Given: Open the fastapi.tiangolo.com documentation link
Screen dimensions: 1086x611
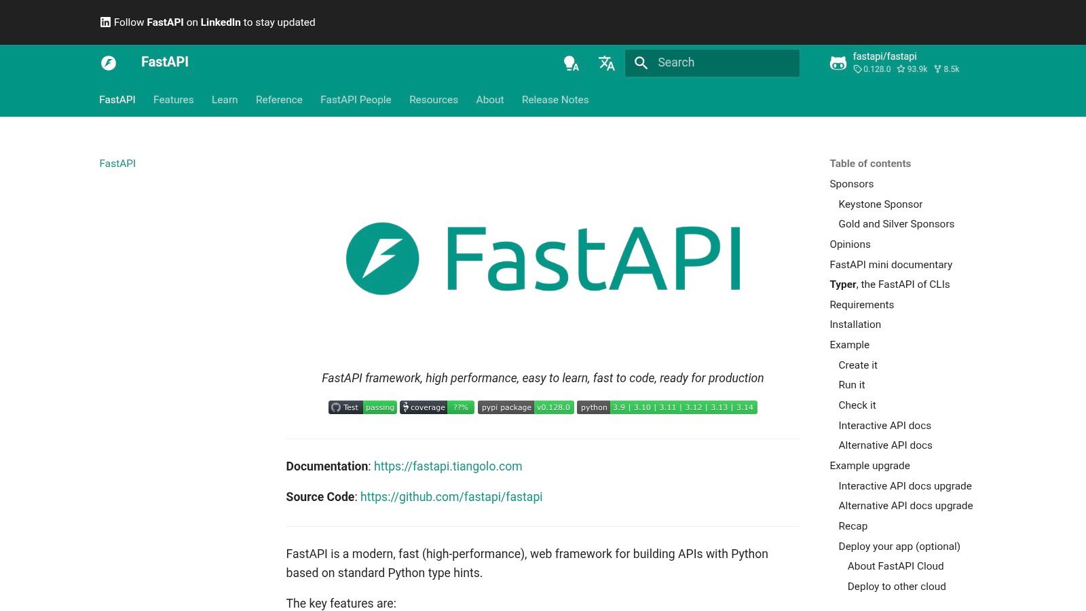Looking at the screenshot, I should pos(448,466).
